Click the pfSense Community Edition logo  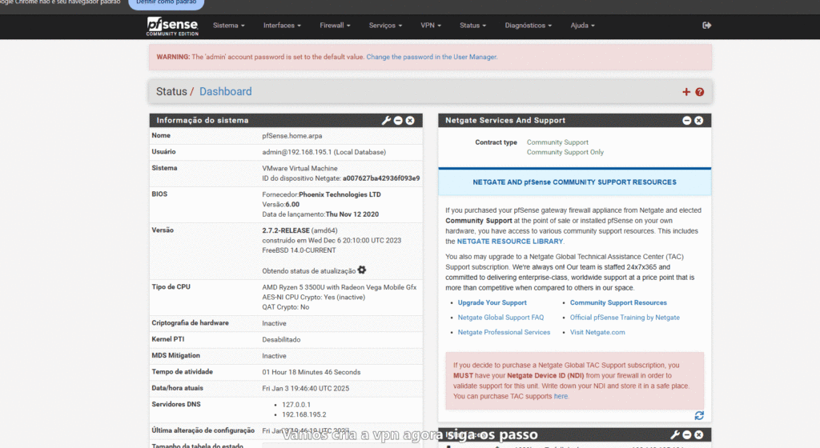click(x=173, y=26)
